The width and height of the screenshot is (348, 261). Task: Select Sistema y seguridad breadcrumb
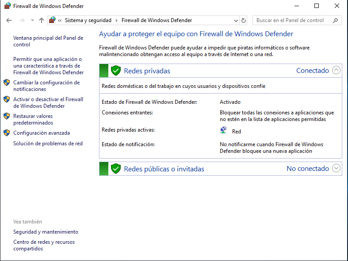[x=88, y=20]
